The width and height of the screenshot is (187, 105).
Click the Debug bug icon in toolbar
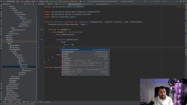point(145,1)
